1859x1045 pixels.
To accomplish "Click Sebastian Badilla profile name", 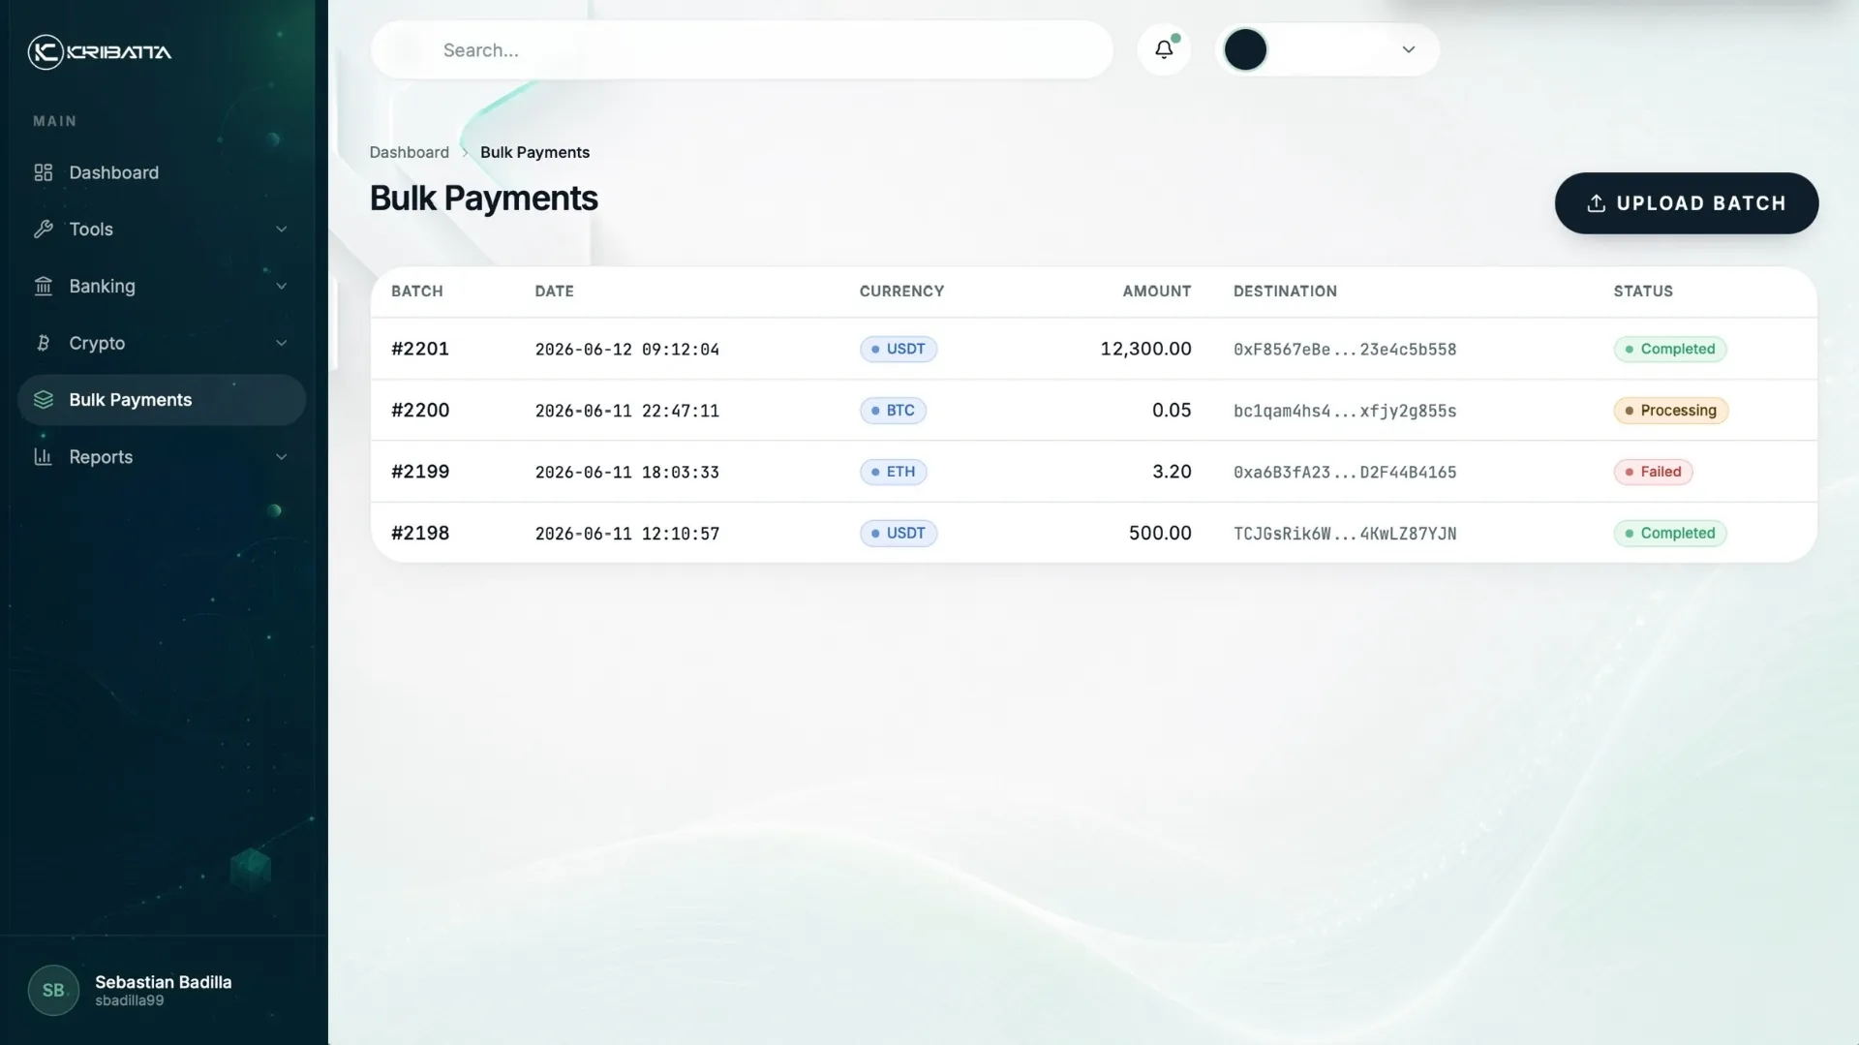I will pyautogui.click(x=164, y=982).
